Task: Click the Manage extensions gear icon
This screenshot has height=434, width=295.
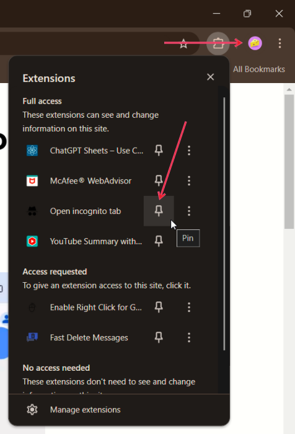Action: coord(32,410)
